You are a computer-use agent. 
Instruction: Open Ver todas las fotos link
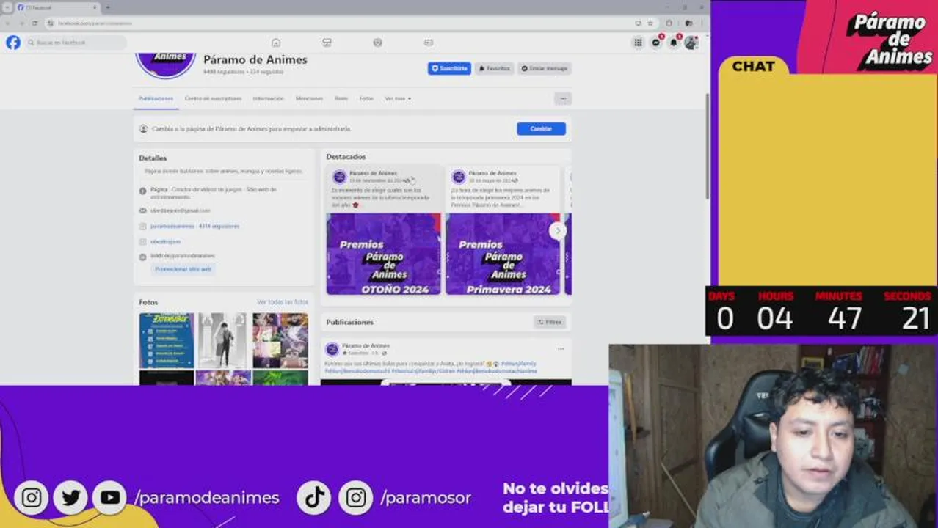283,302
